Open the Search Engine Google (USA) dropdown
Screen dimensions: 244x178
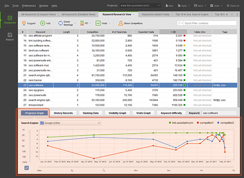tap(70, 123)
